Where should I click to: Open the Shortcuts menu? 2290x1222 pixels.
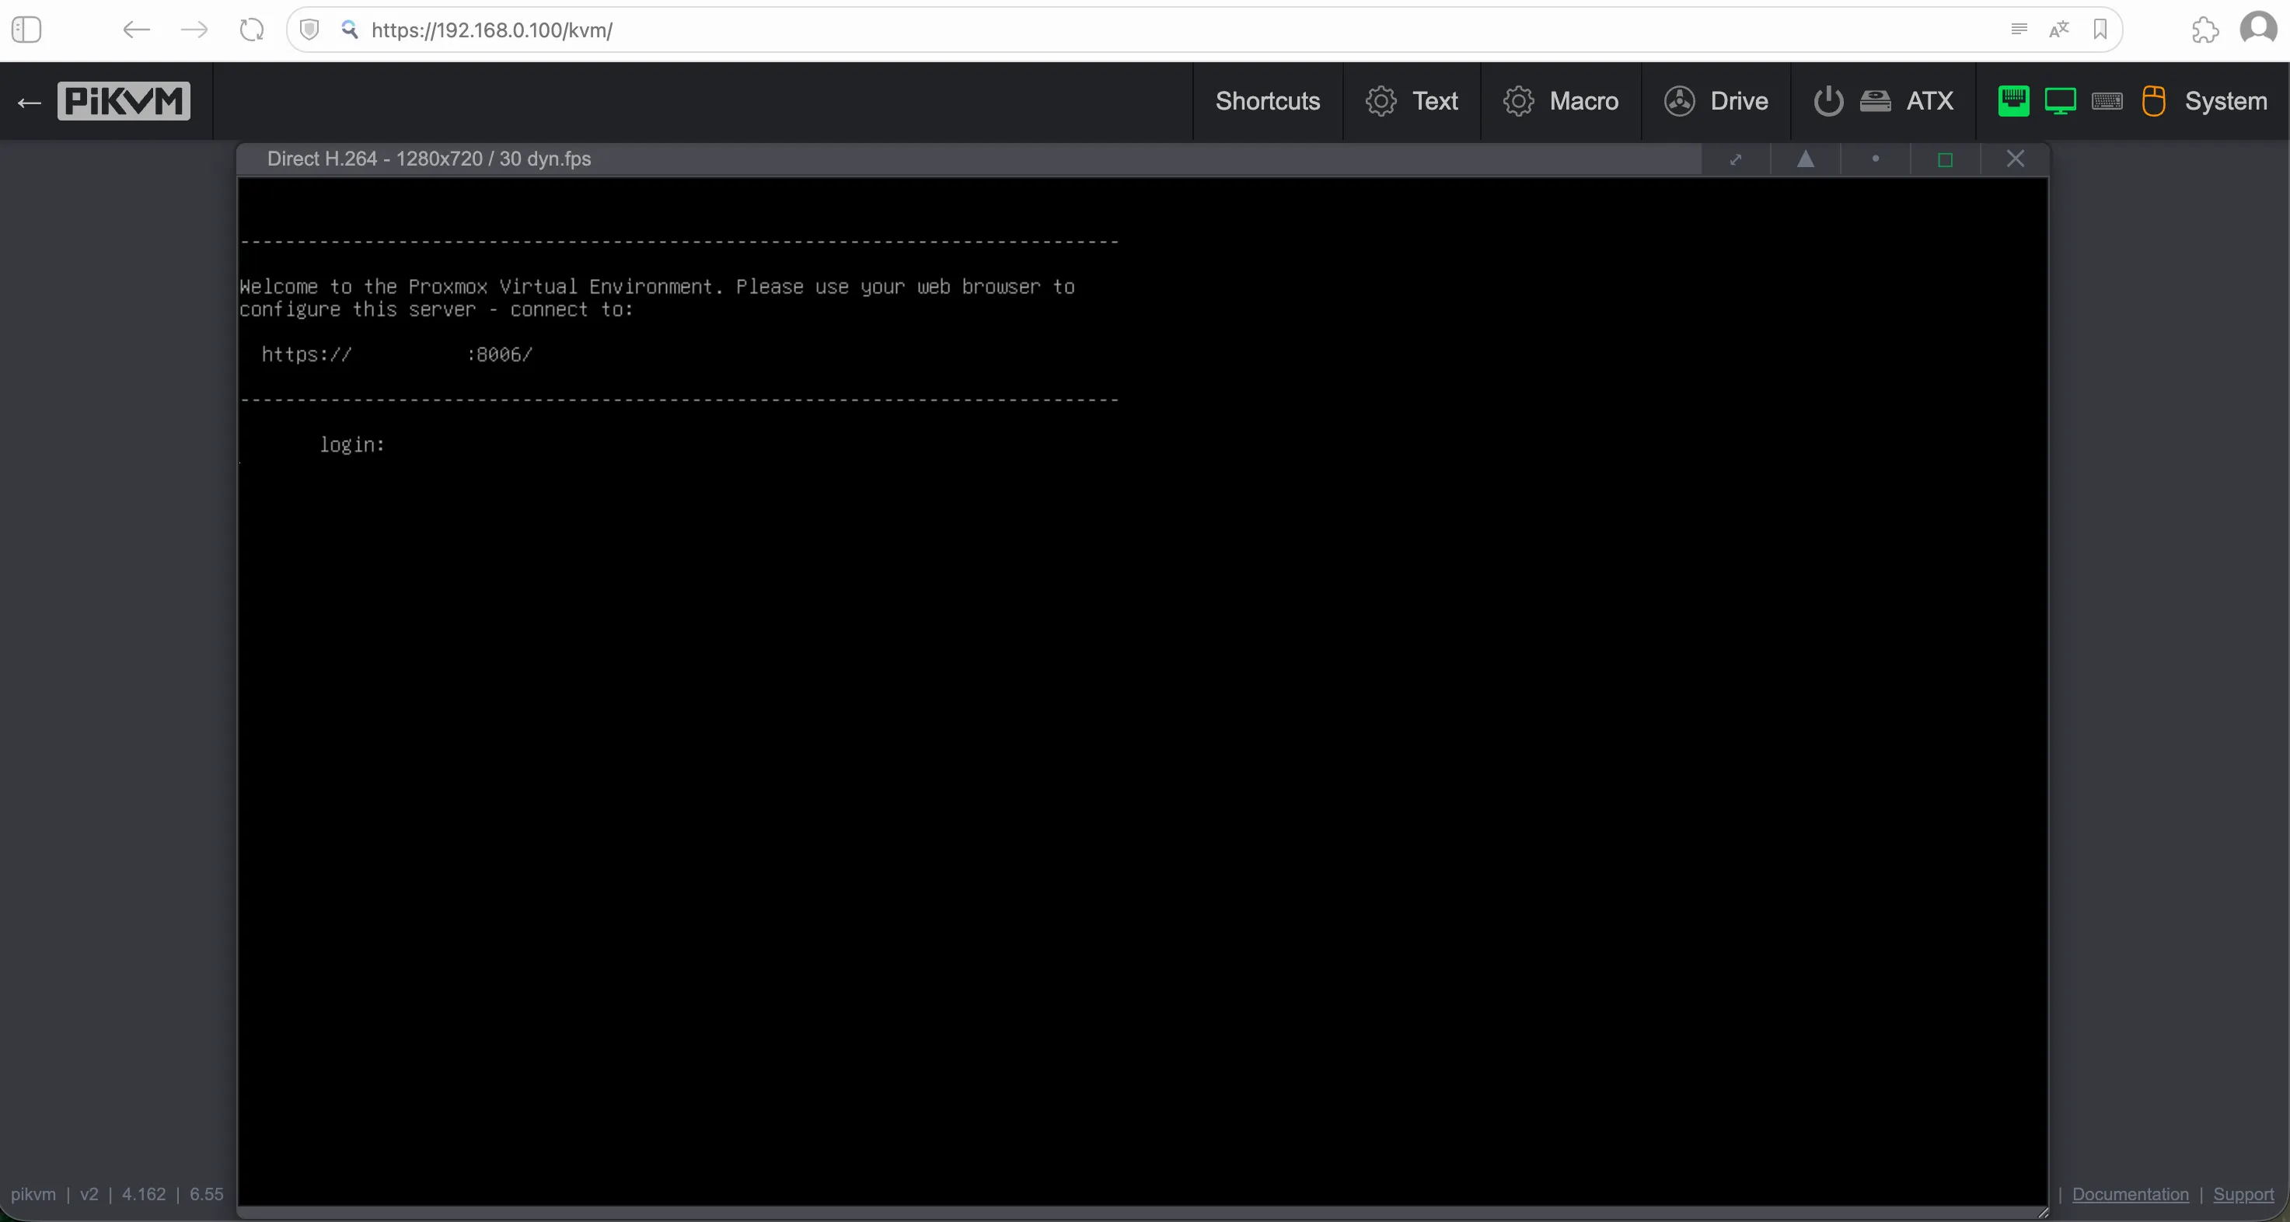point(1268,101)
